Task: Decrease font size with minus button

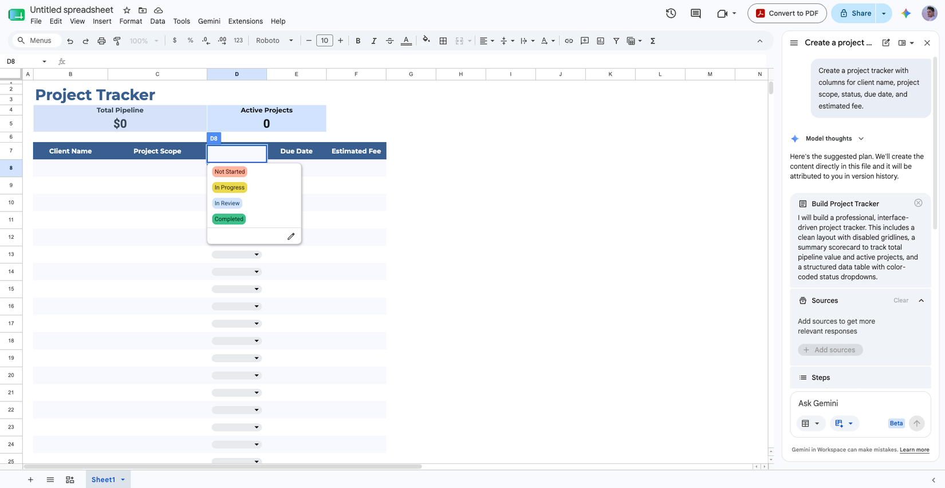Action: [309, 41]
